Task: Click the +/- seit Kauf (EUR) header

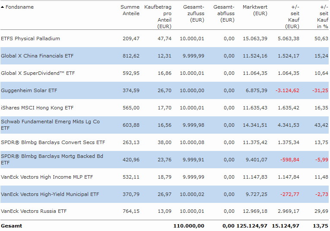Action: point(292,17)
